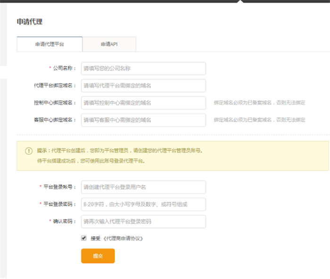This screenshot has width=330, height=279.
Task: Click the notice line starting 待平台搭建成功后
Action: point(91,161)
